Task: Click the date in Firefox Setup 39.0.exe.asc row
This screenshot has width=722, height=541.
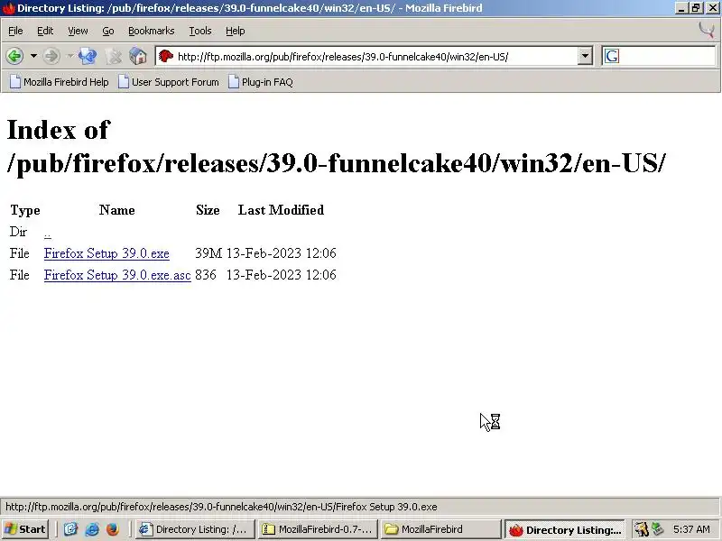Action: click(282, 275)
